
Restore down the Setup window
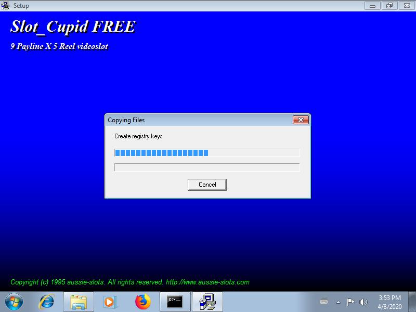[x=389, y=6]
